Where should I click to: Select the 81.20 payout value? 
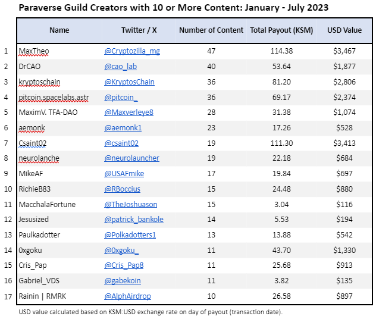(x=281, y=82)
